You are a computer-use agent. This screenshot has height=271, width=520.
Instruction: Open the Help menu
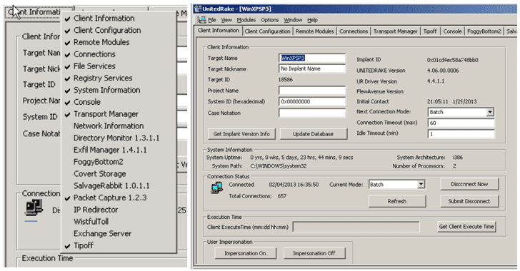[x=312, y=20]
